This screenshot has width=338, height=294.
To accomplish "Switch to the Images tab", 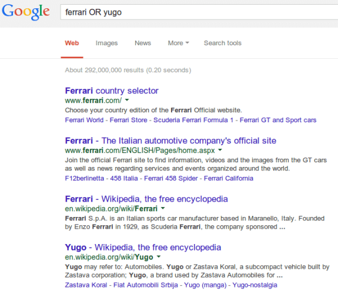I will 107,43.
